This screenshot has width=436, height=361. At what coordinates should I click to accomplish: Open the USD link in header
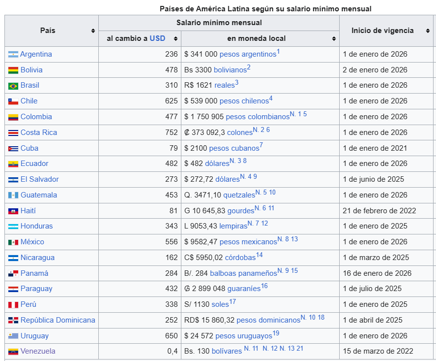click(157, 38)
